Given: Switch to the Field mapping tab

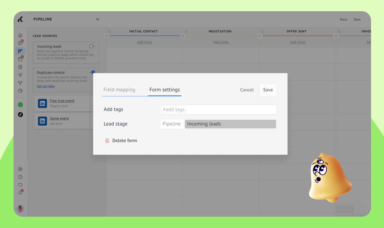Looking at the screenshot, I should pos(119,90).
